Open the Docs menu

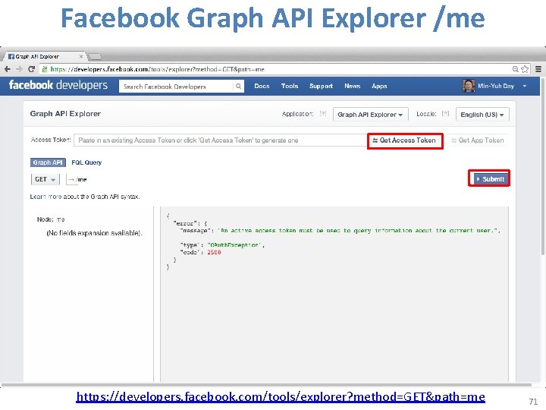[262, 86]
